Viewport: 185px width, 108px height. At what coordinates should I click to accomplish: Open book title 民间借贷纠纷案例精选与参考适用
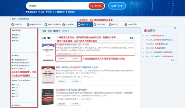[x=71, y=90]
